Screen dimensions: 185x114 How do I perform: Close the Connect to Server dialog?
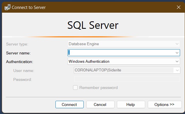point(179,7)
